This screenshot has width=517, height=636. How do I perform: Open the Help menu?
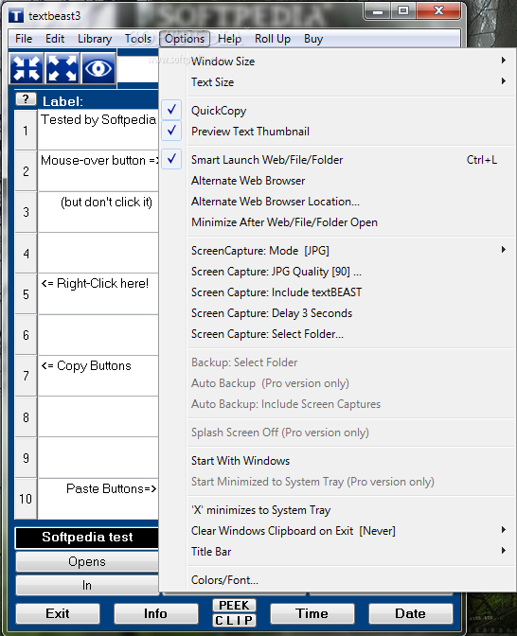click(230, 39)
